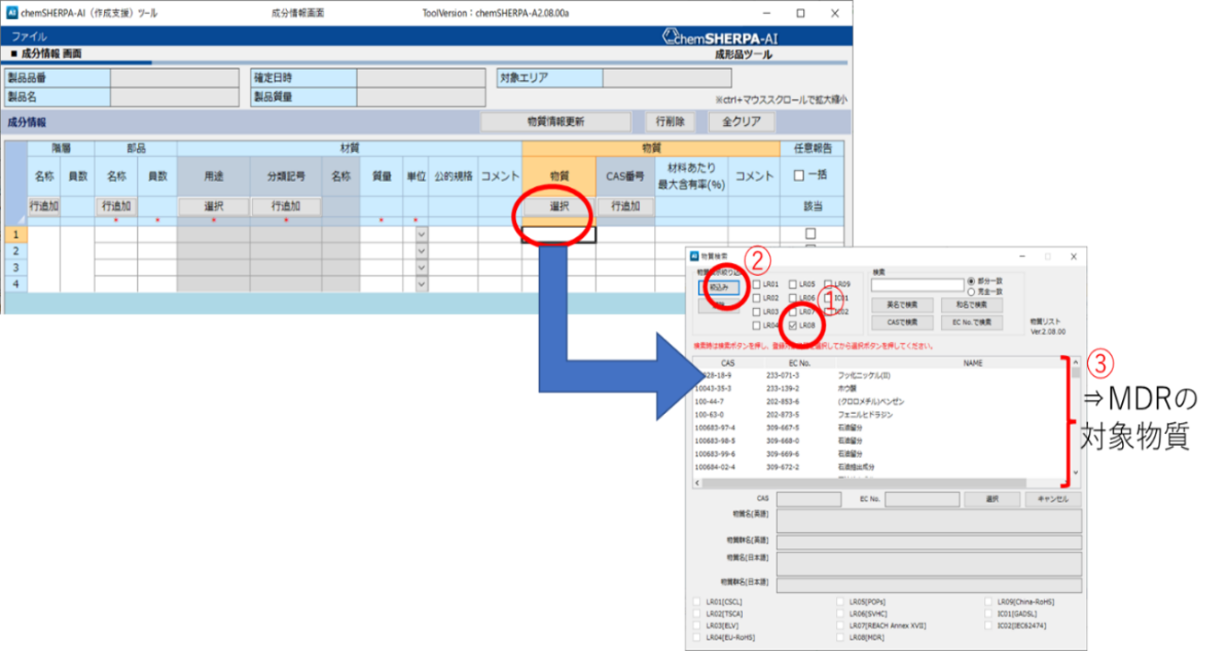Click left arrow of horizontal scrollbar

coord(698,483)
